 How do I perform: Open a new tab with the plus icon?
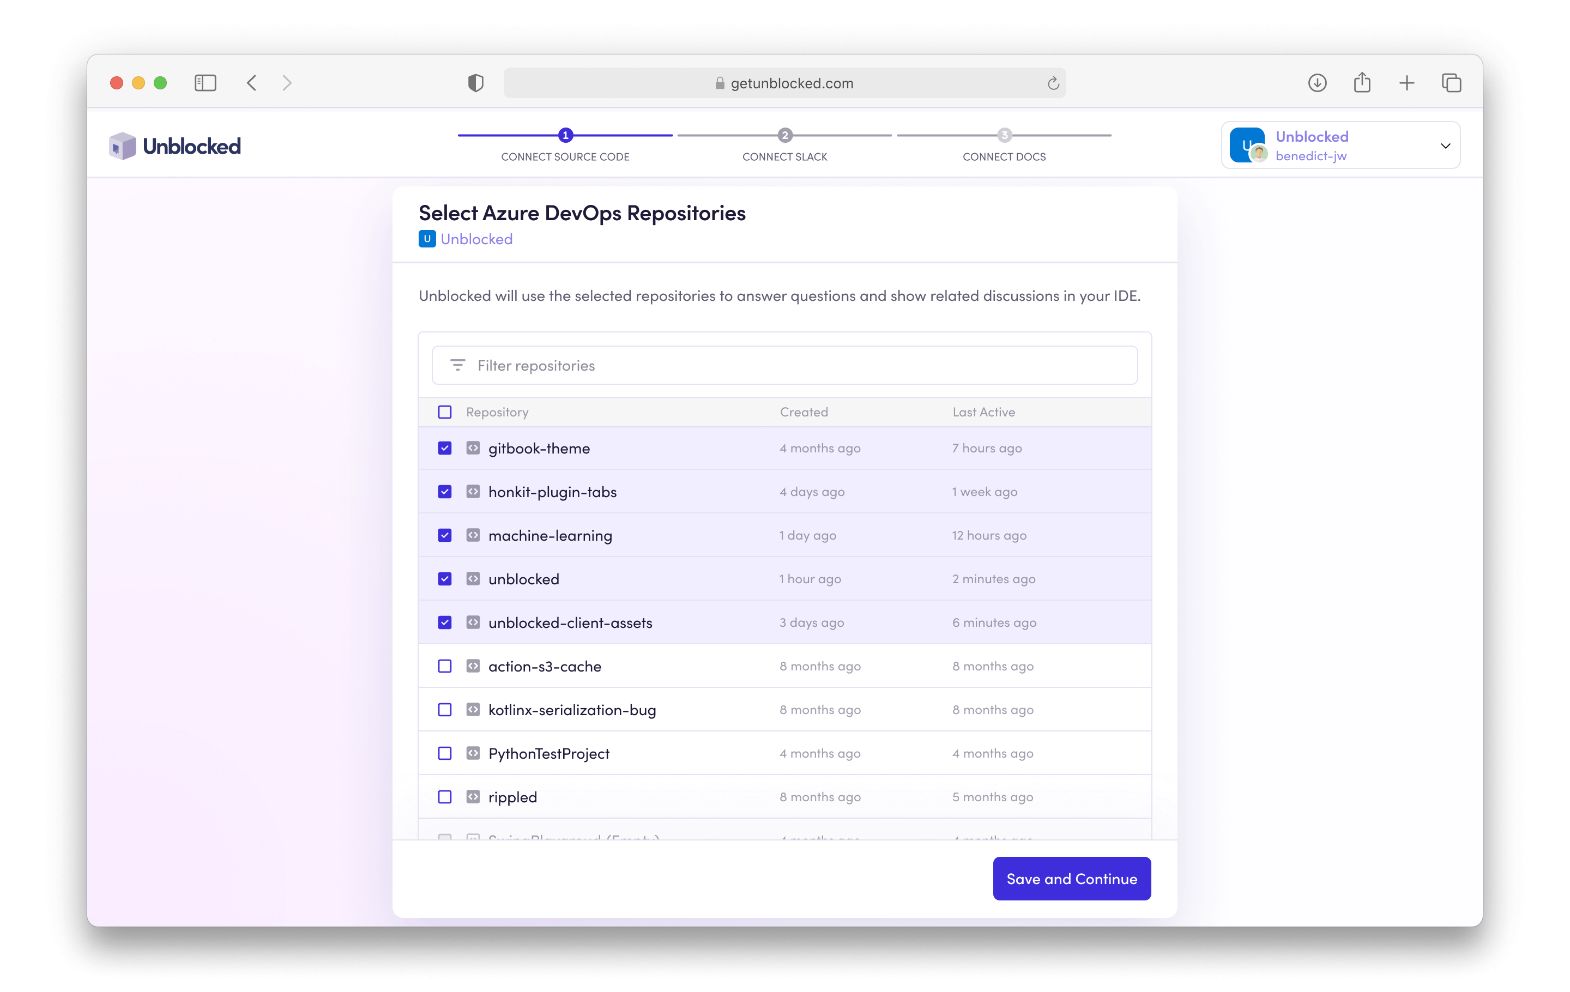(1406, 83)
